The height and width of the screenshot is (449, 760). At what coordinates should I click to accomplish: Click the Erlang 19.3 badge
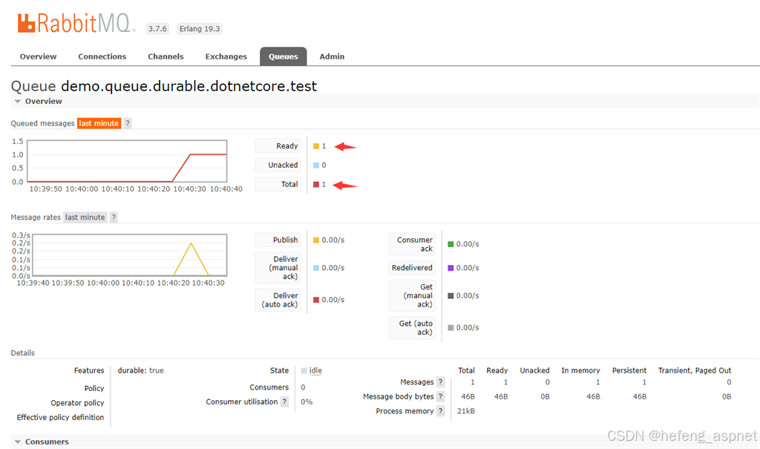pyautogui.click(x=200, y=29)
